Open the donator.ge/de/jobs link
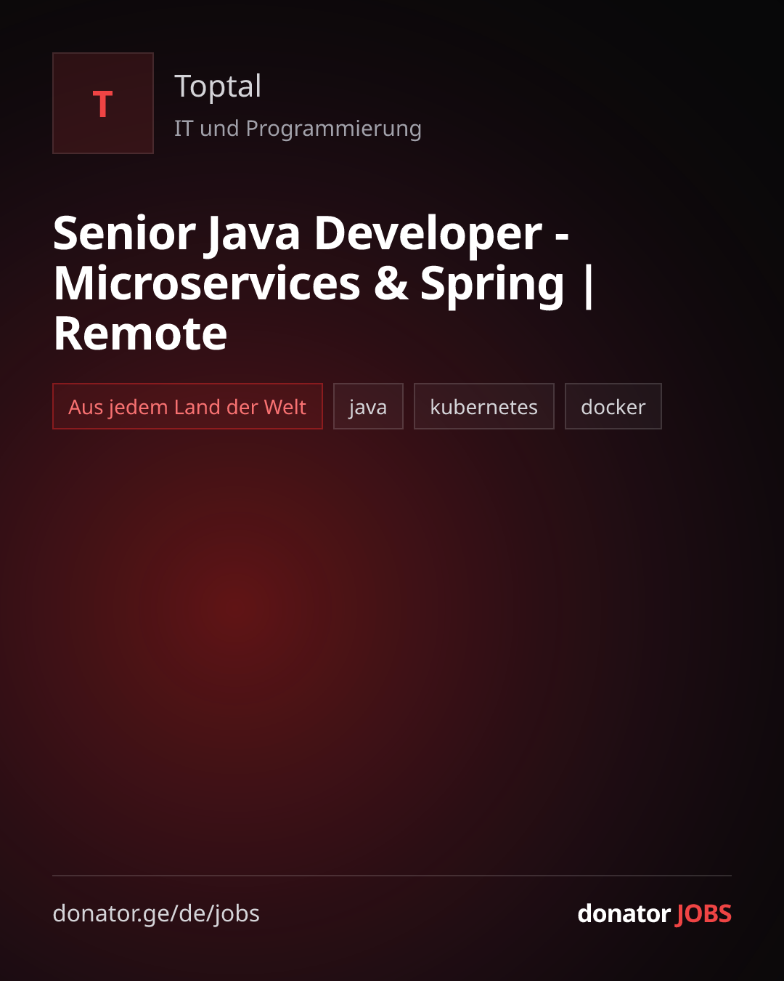Screen dimensions: 784x981 [156, 913]
